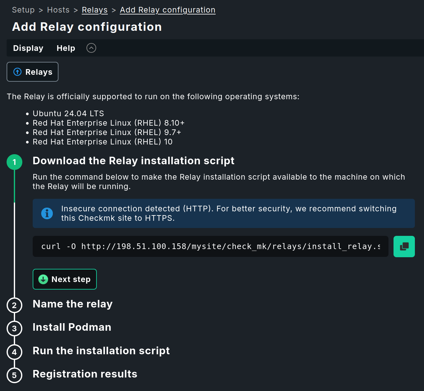Click the step 4 circle beside Run the installation script

coord(14,352)
